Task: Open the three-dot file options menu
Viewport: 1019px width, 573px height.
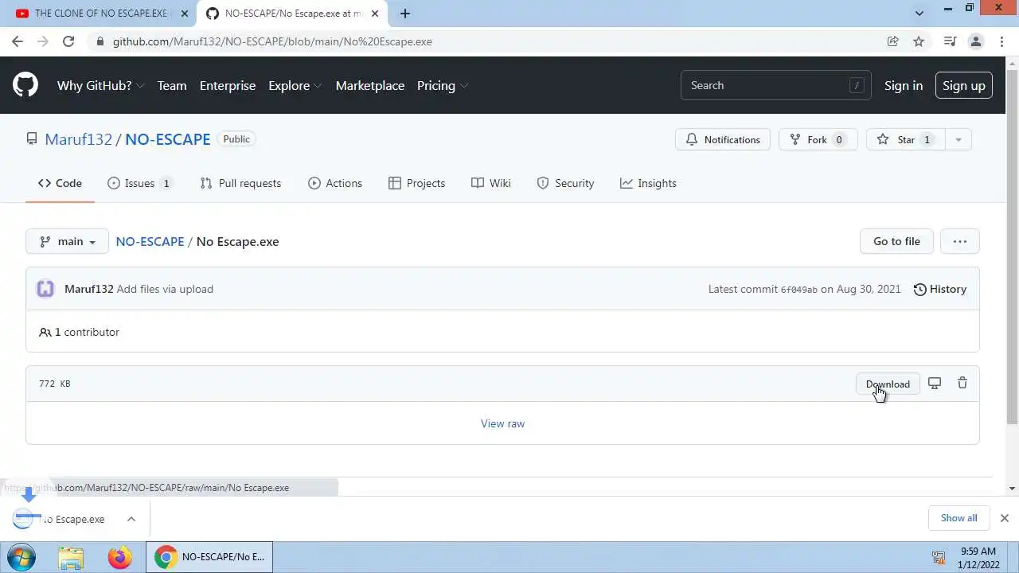Action: pyautogui.click(x=960, y=241)
